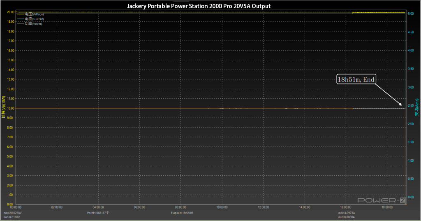Viewport: 421px width, 221px height.
Task: Select the 3.50 amp axis label
Action: tap(411, 69)
